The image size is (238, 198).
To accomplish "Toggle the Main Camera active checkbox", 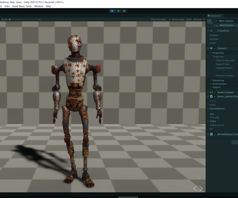I will (216, 21).
